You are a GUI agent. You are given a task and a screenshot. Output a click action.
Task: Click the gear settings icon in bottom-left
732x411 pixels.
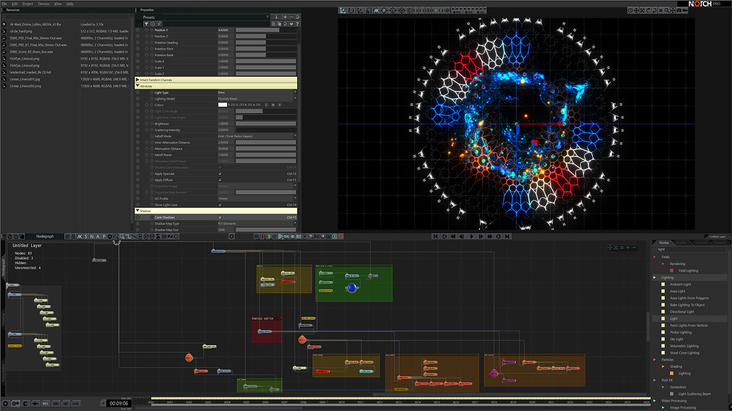click(5, 404)
